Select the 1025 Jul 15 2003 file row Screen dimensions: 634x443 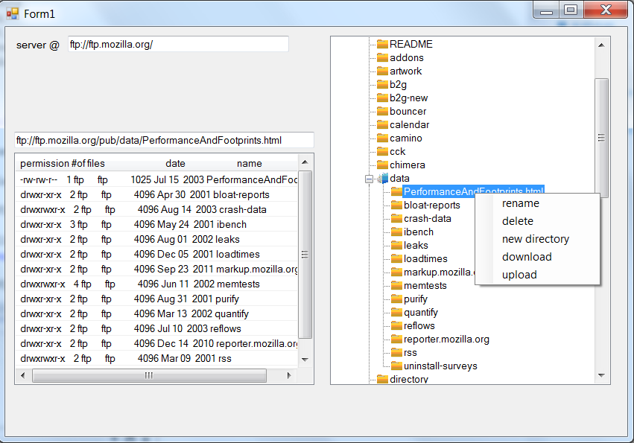pyautogui.click(x=157, y=180)
